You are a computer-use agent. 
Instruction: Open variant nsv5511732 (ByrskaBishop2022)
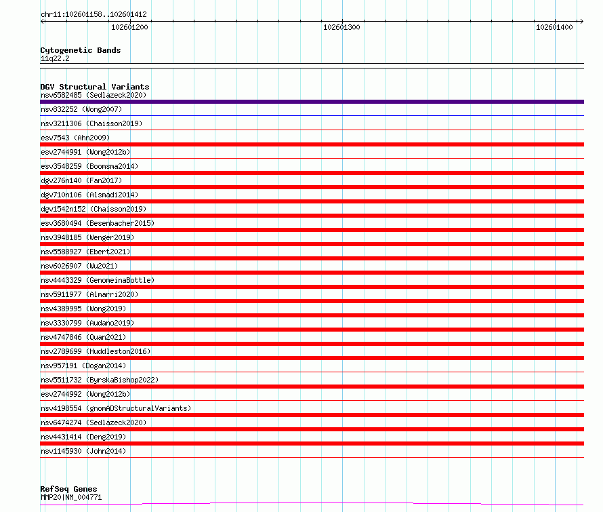coord(100,380)
